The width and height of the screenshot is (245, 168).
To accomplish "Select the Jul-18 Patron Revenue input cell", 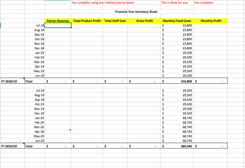I will point(58,25).
